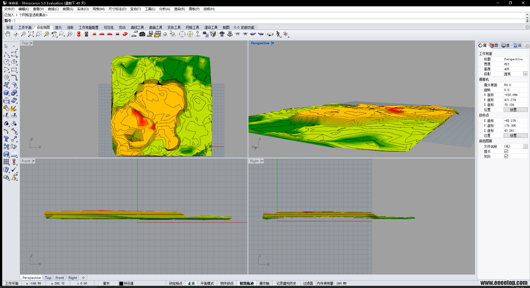The width and height of the screenshot is (530, 288).
Task: Click the 过滤器 filter button
Action: point(308,283)
